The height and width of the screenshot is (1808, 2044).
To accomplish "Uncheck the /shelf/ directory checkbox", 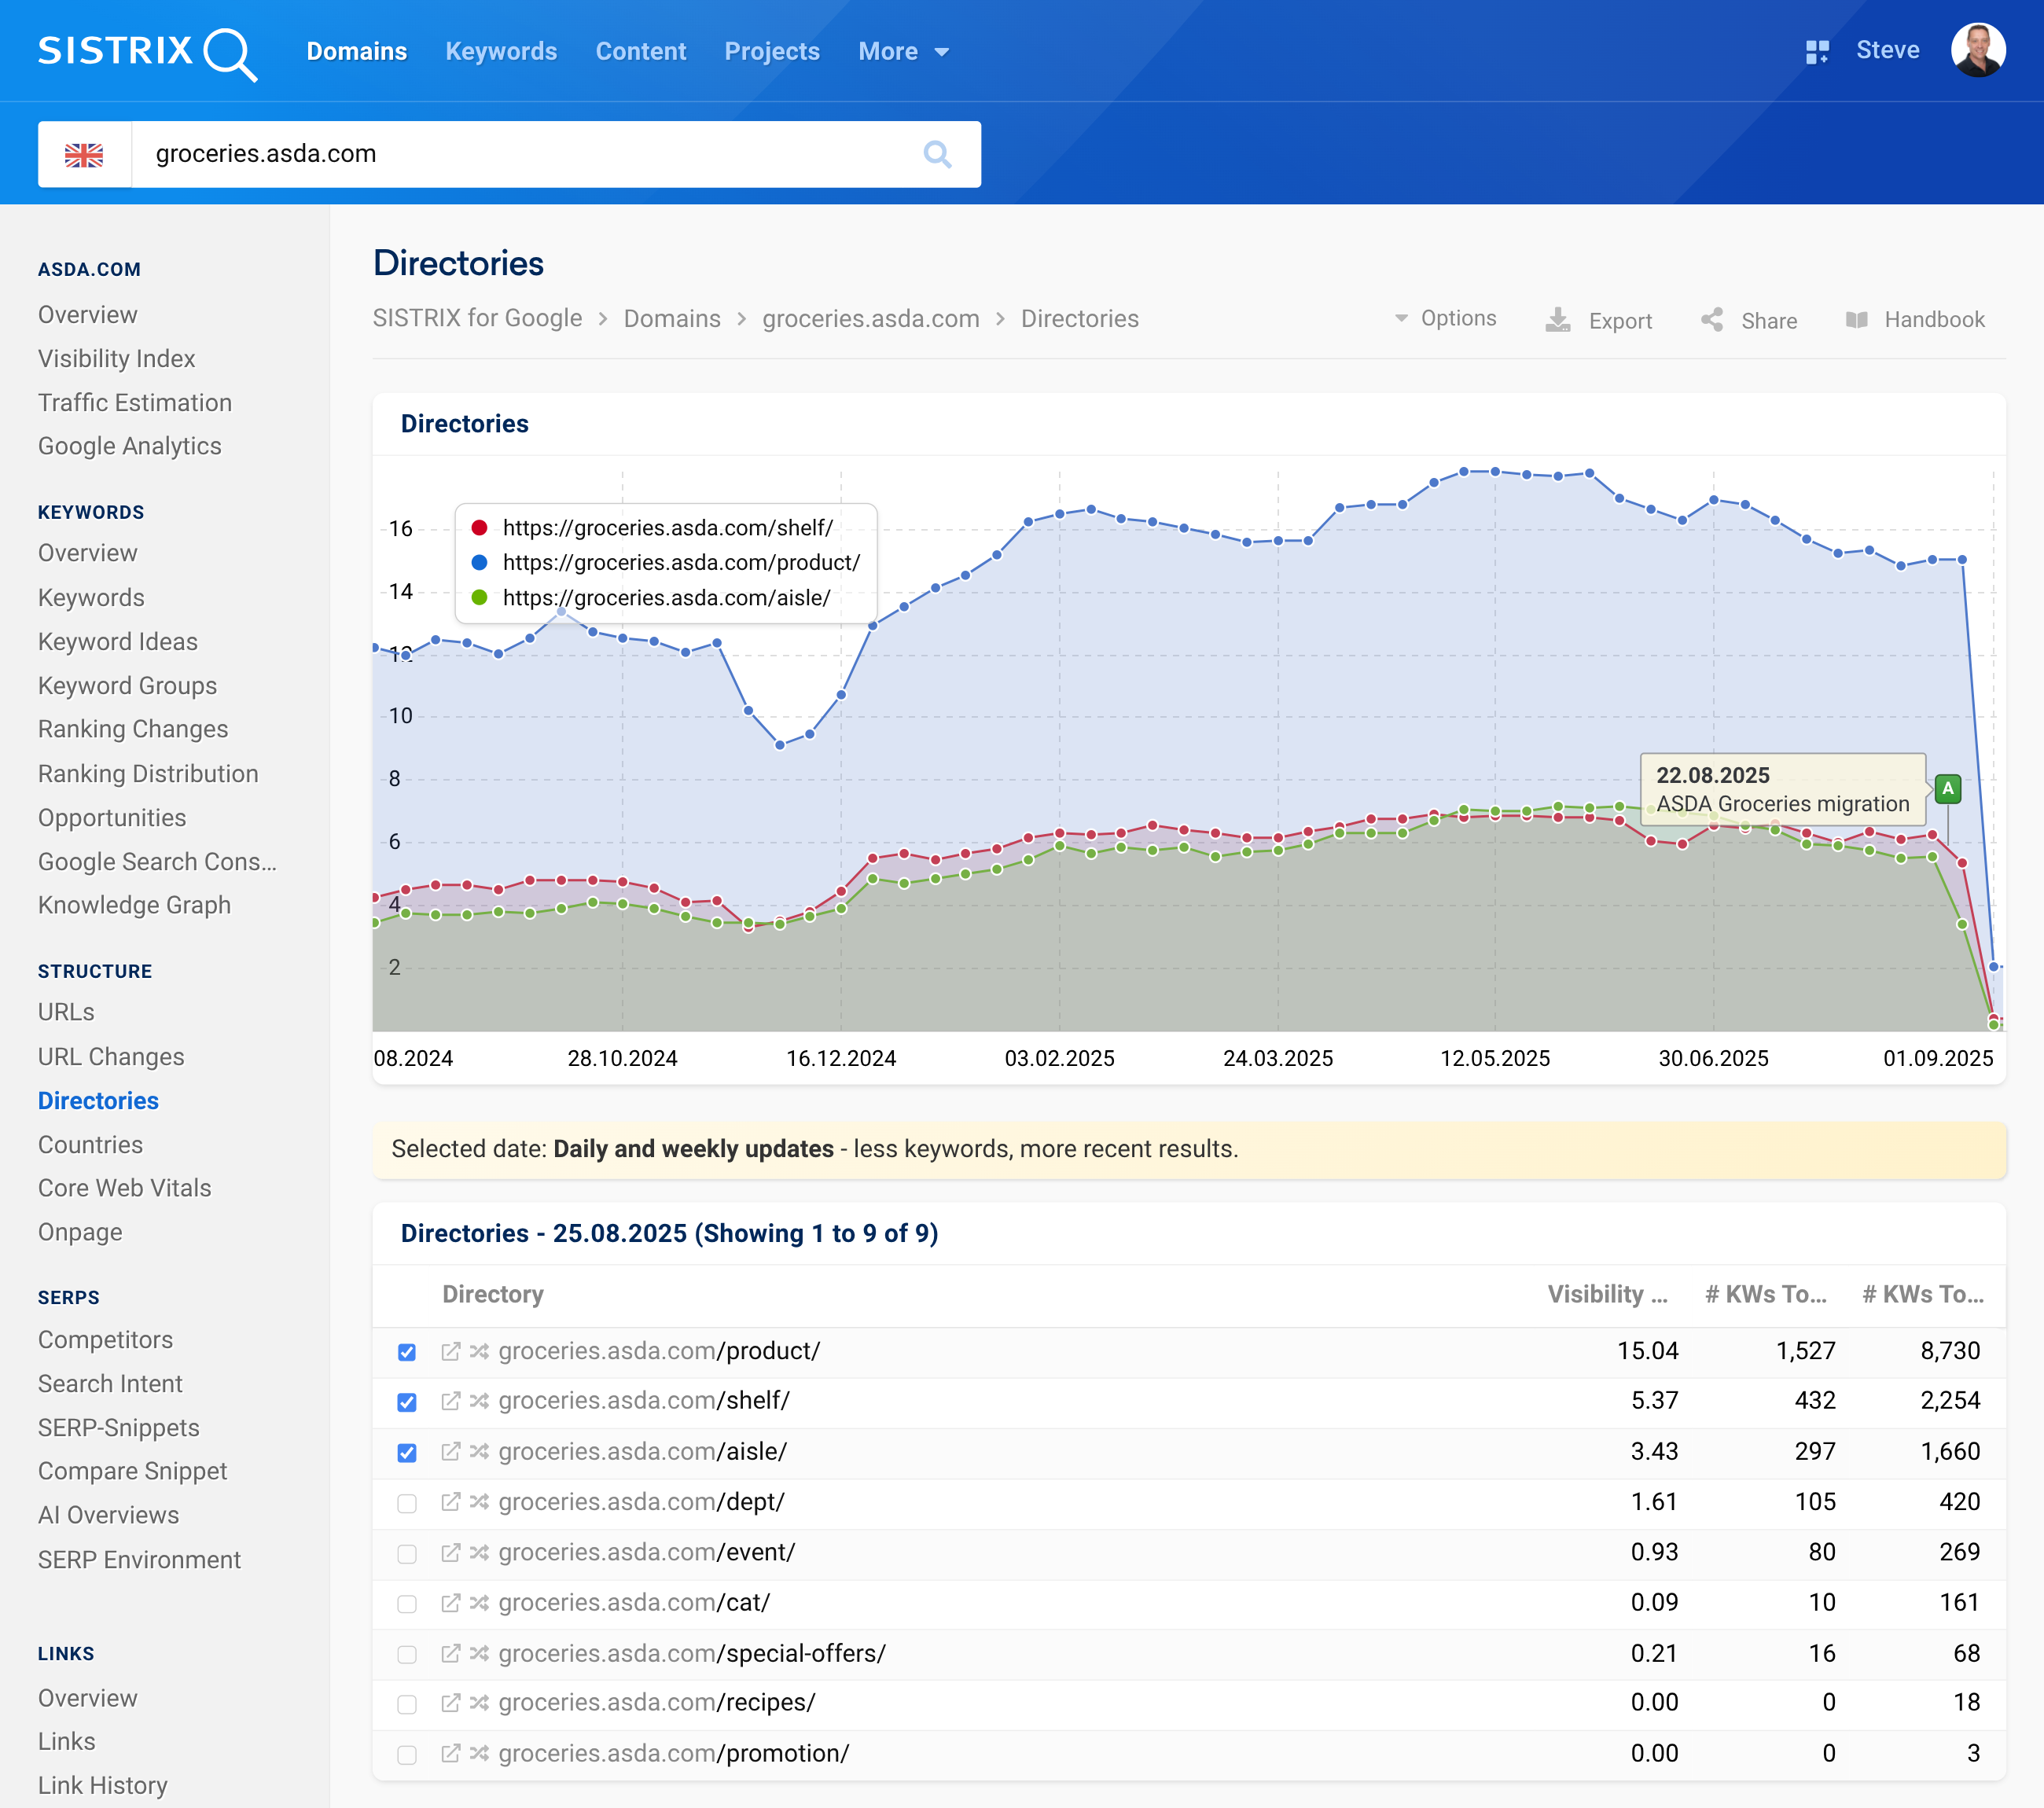I will coord(407,1402).
